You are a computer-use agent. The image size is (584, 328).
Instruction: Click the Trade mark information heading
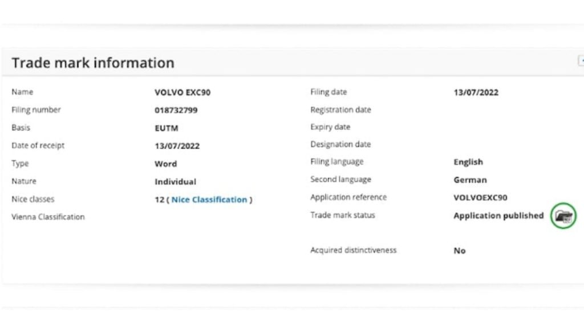tap(93, 63)
